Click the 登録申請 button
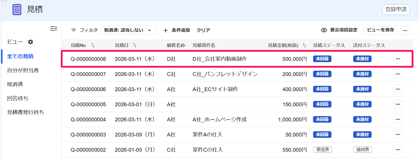This screenshot has width=419, height=160. pos(396,10)
